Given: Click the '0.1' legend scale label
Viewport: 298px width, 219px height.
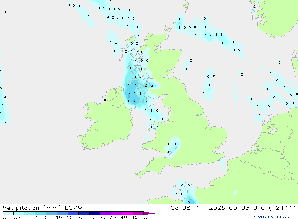Looking at the screenshot, I should pos(5,217).
